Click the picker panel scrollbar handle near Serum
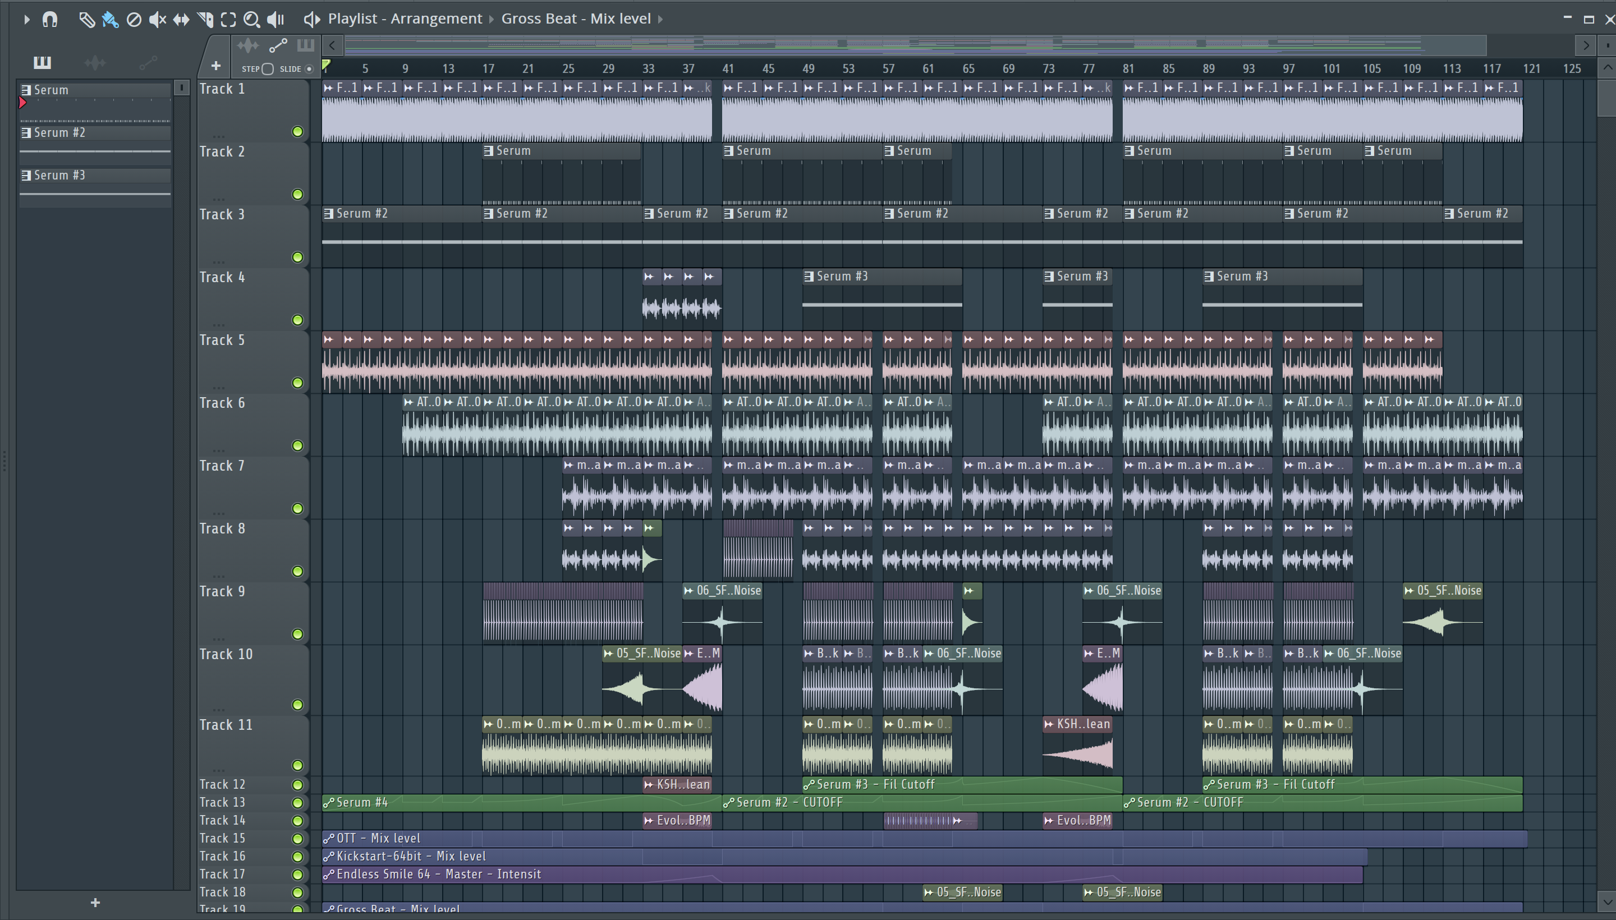1616x920 pixels. point(181,88)
